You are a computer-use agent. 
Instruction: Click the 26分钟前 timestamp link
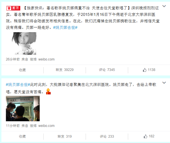[x=13, y=59]
